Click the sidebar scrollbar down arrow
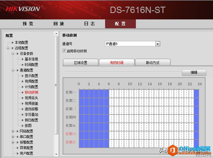Viewport: 213px width, 158px height. click(x=56, y=154)
